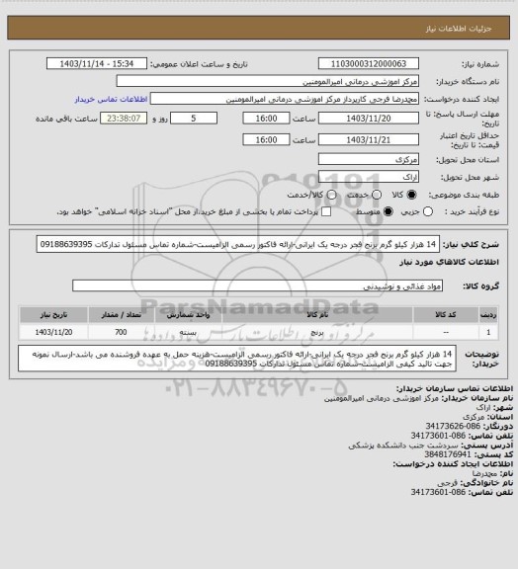Viewport: 518px width, 569px height.
Task: Click the need number field 1103000312000063
Action: pos(369,64)
